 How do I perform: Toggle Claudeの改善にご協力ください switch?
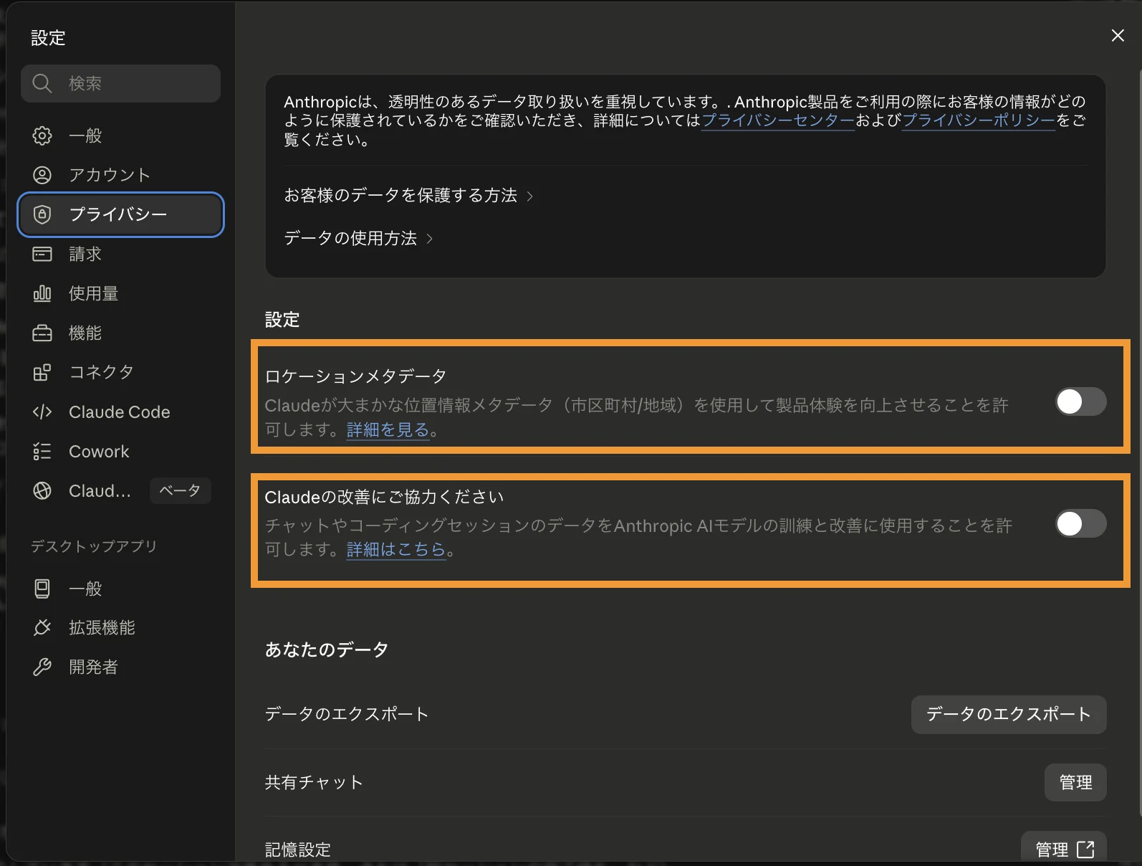(x=1081, y=523)
